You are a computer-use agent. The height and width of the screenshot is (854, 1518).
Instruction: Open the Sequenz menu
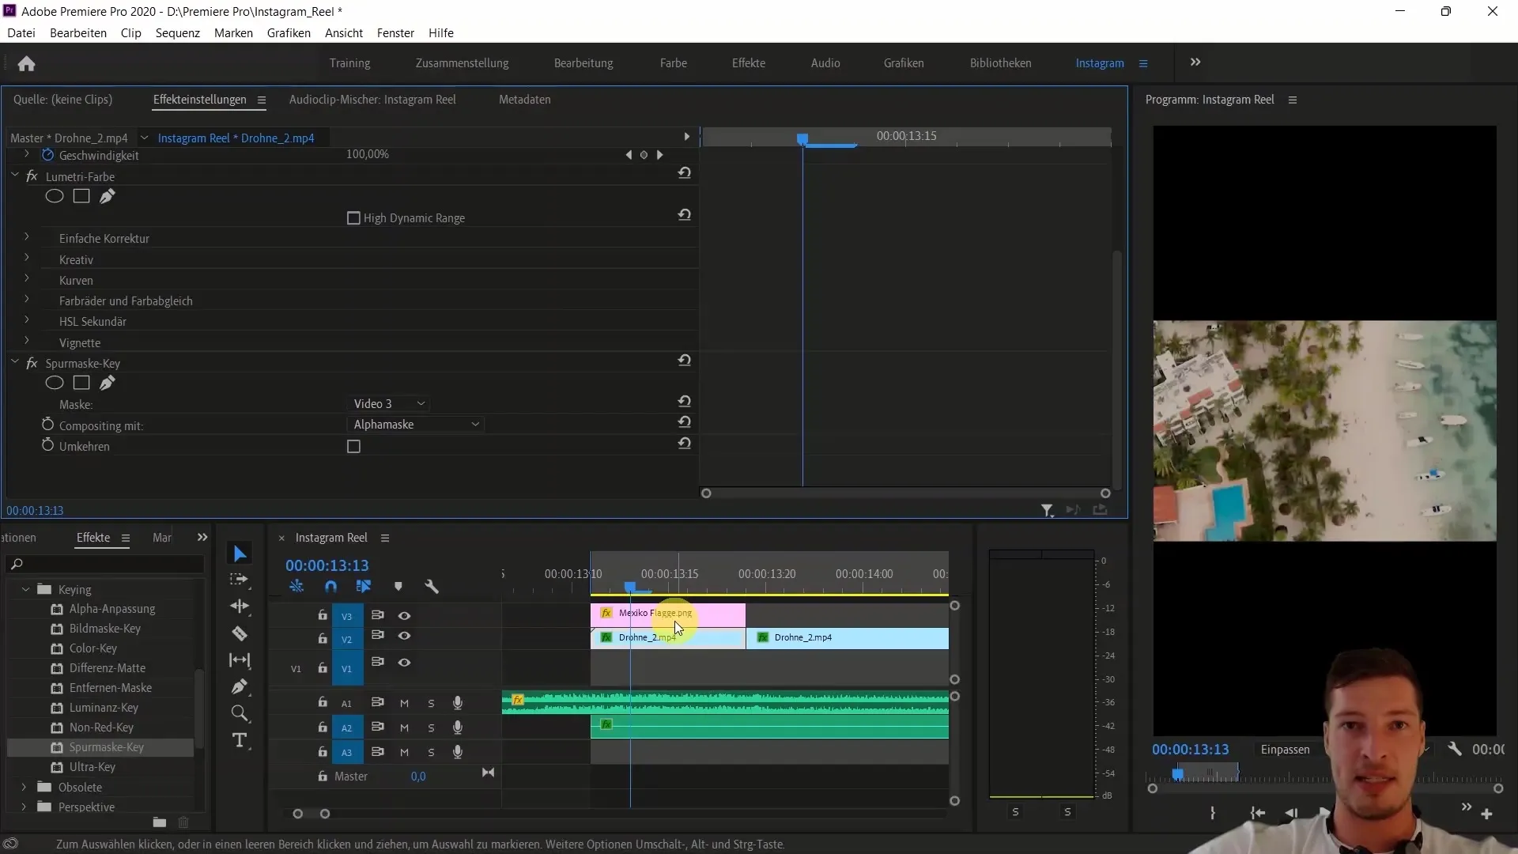click(x=177, y=33)
